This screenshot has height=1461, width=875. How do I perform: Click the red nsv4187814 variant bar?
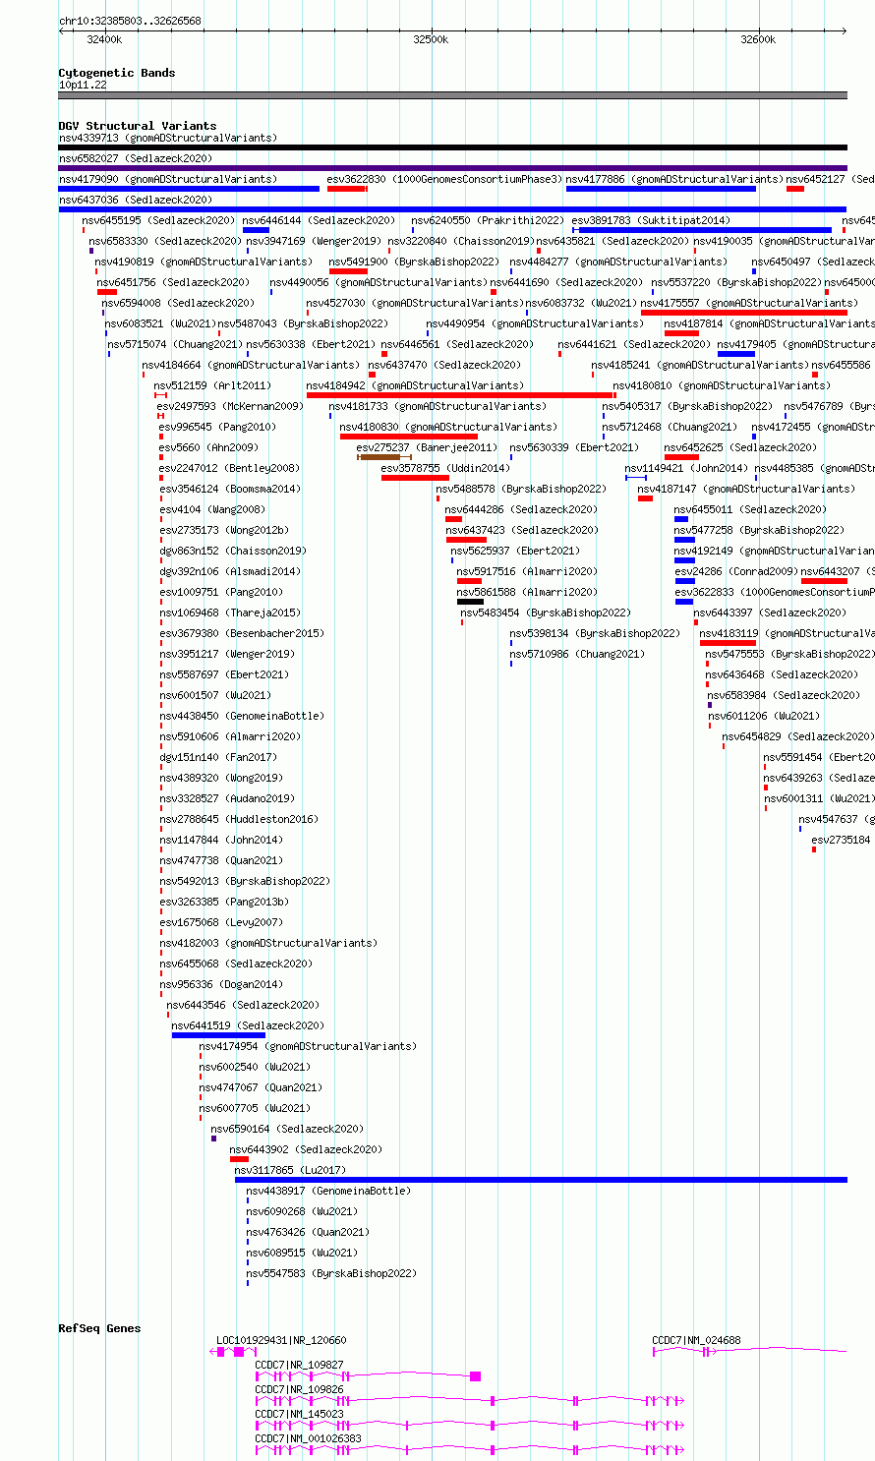click(681, 333)
